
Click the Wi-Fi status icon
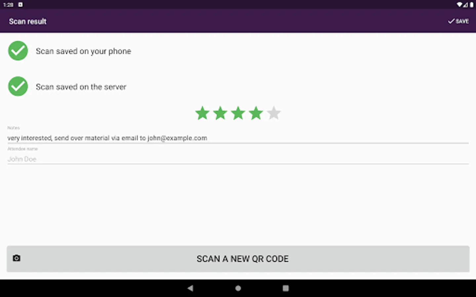459,5
